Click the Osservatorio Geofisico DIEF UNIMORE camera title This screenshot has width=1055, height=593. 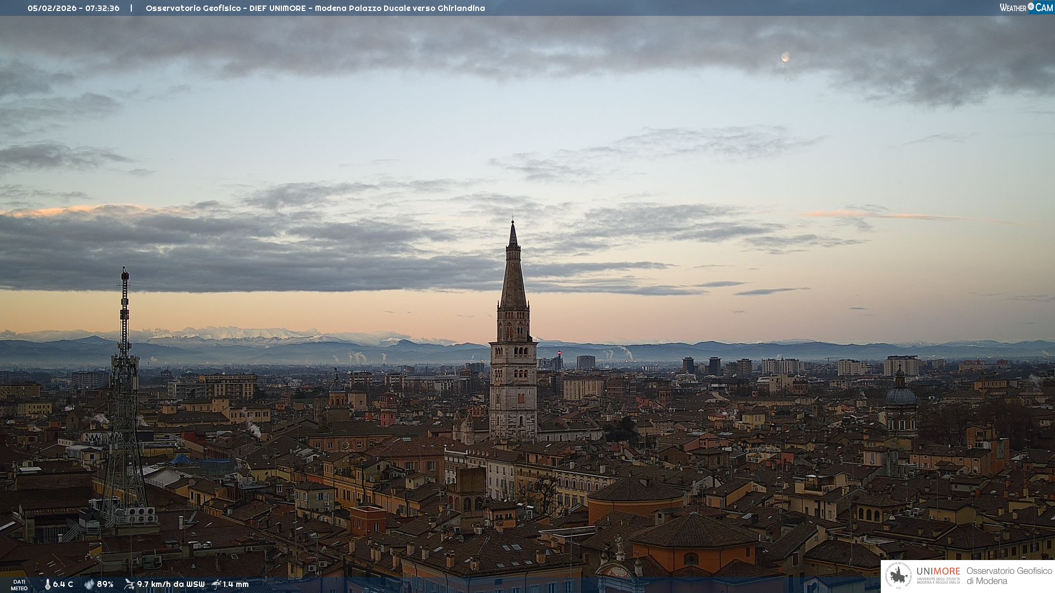point(315,8)
